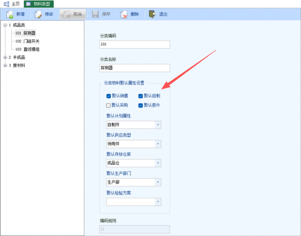
Task: Click the 主页 home tab icon
Action: [x=6, y=4]
